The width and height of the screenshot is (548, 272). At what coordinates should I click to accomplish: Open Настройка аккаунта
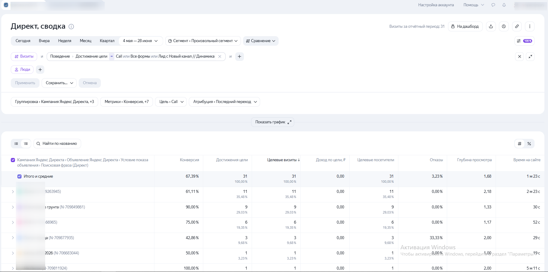(x=436, y=5)
